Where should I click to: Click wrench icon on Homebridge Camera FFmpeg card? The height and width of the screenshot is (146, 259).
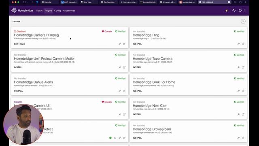point(120,44)
